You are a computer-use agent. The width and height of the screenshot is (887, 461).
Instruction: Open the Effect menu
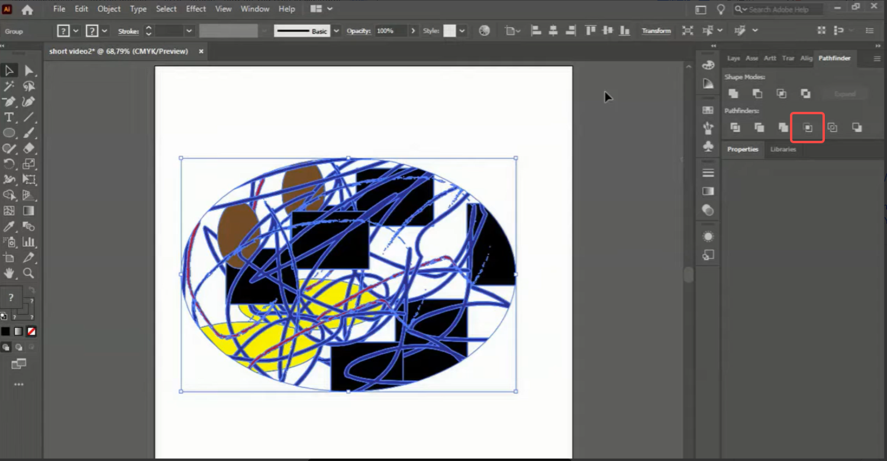[x=196, y=9]
